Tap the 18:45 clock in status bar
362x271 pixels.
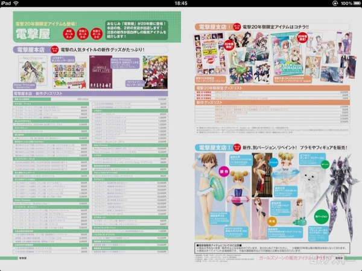(181, 3)
